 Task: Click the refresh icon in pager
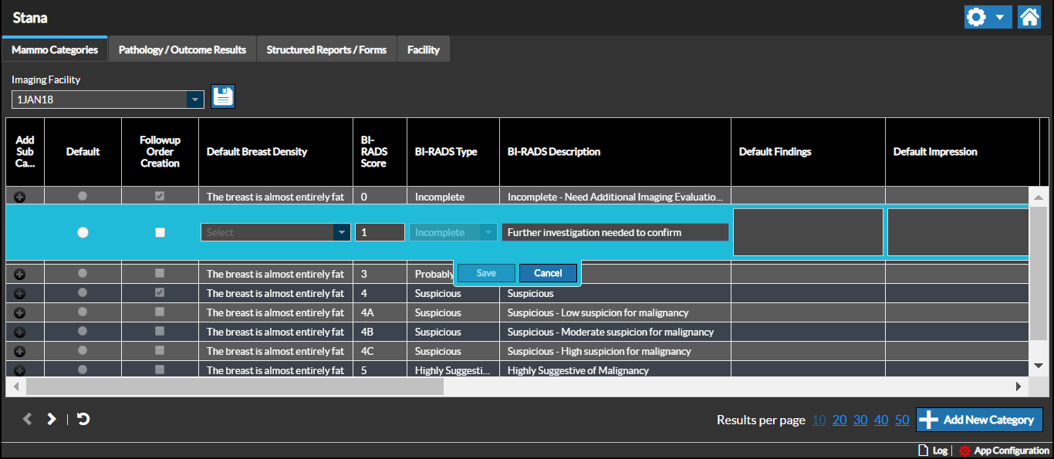click(83, 419)
